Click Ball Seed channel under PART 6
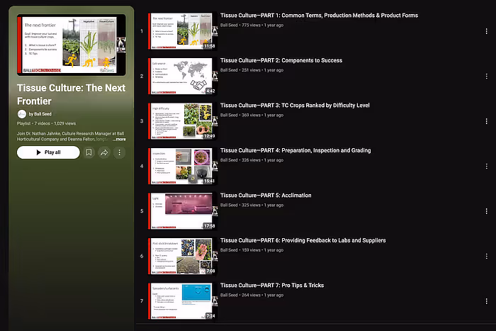Image resolution: width=496 pixels, height=331 pixels. point(229,250)
